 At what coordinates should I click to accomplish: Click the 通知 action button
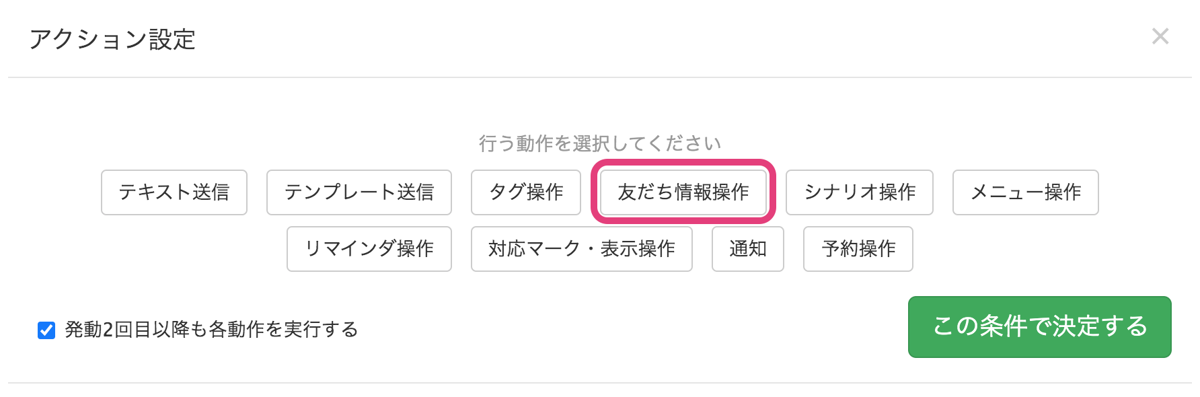coord(748,249)
